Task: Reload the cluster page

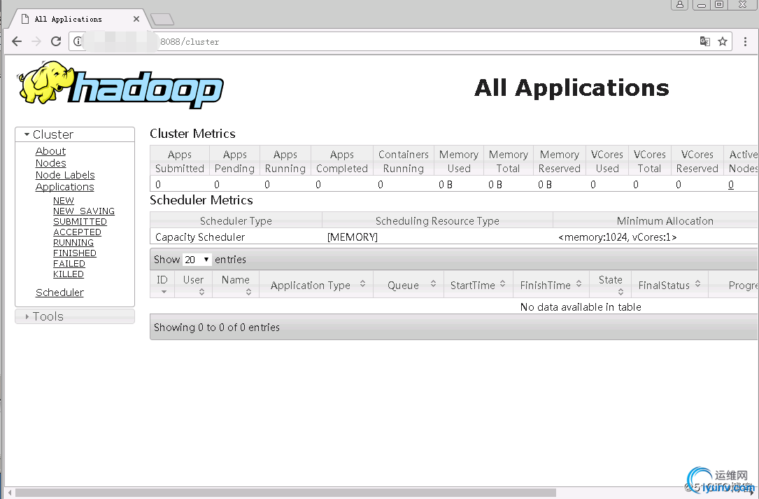Action: point(56,41)
